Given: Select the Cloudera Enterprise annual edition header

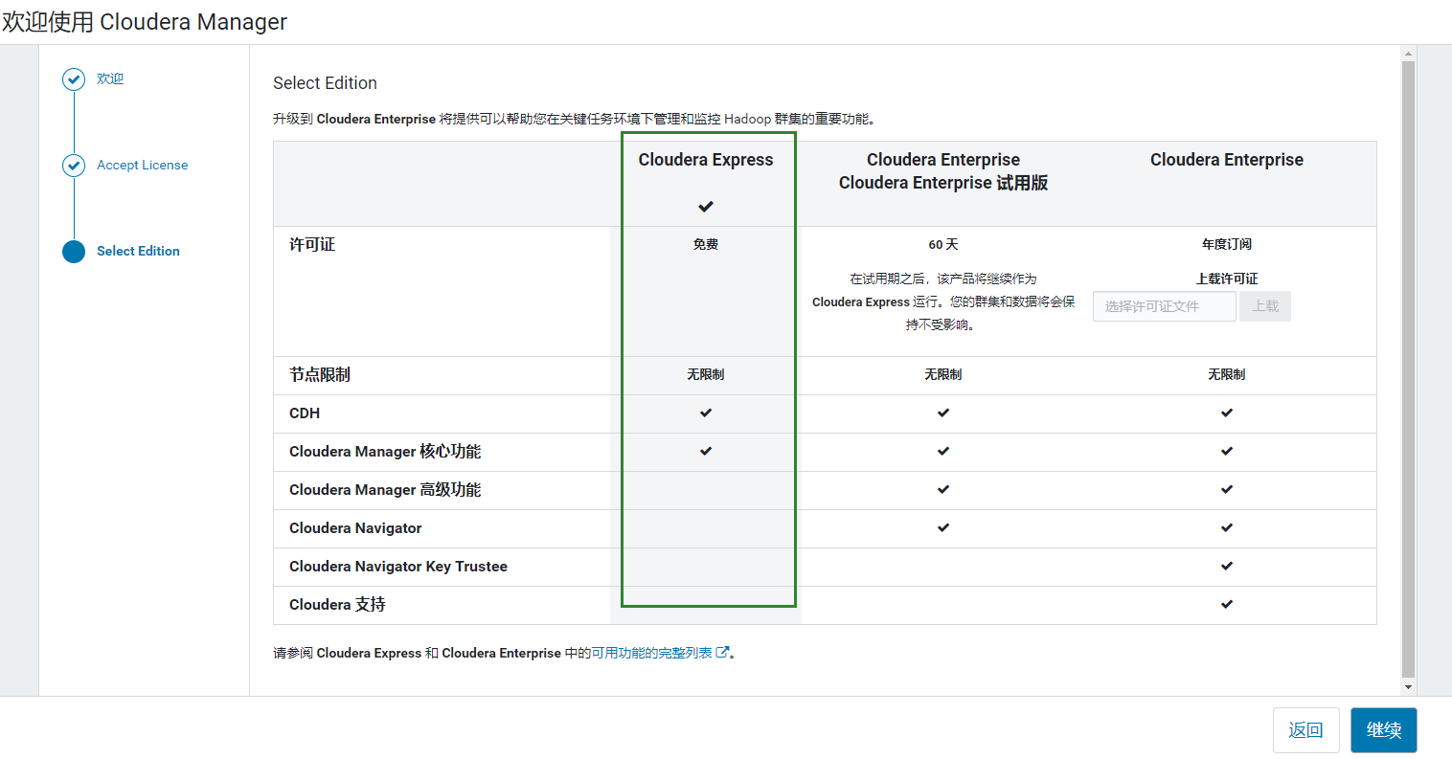Looking at the screenshot, I should 1227,160.
